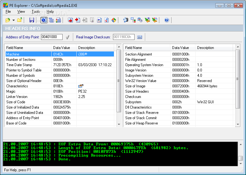Open the Section Headers view icon
Viewport: 246px width, 175px height.
click(x=58, y=20)
